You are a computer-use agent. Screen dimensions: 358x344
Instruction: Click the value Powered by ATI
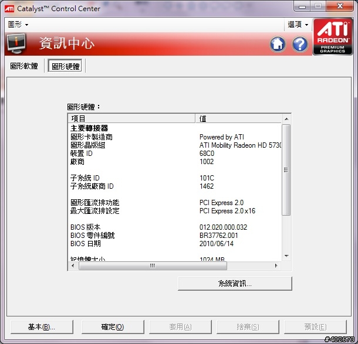[x=222, y=137]
